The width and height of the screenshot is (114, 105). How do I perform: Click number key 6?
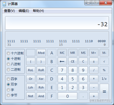[x=83, y=79]
